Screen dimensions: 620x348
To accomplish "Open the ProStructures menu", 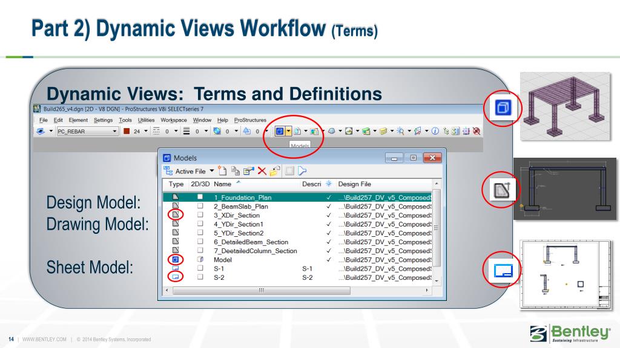I will point(250,120).
